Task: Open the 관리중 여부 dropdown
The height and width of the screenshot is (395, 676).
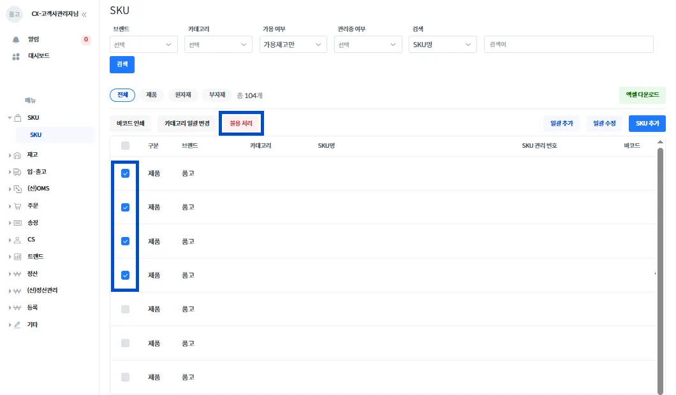Action: pyautogui.click(x=368, y=45)
